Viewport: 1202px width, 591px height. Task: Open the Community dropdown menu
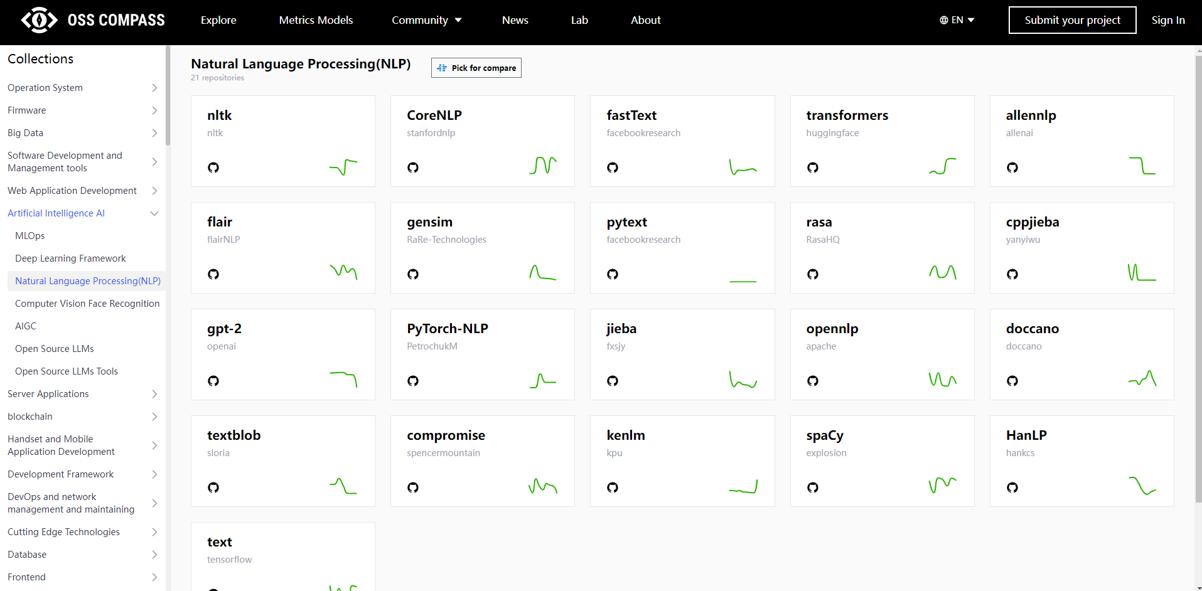pyautogui.click(x=427, y=20)
